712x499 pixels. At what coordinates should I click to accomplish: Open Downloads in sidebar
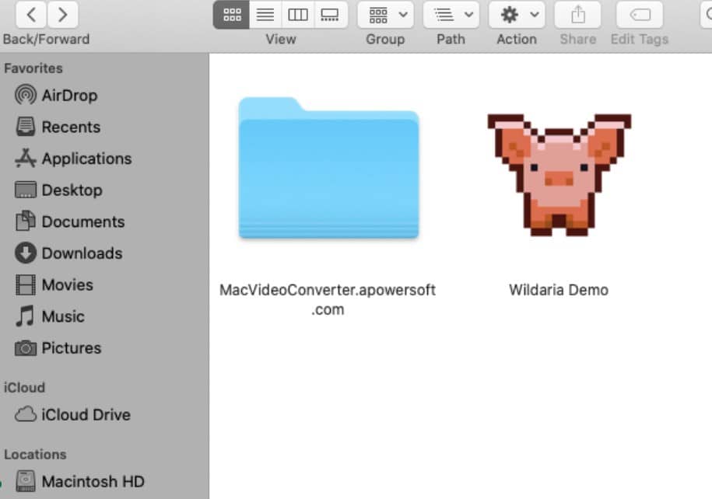coord(68,253)
